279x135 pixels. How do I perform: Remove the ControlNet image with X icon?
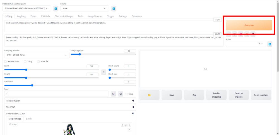click(x=129, y=125)
